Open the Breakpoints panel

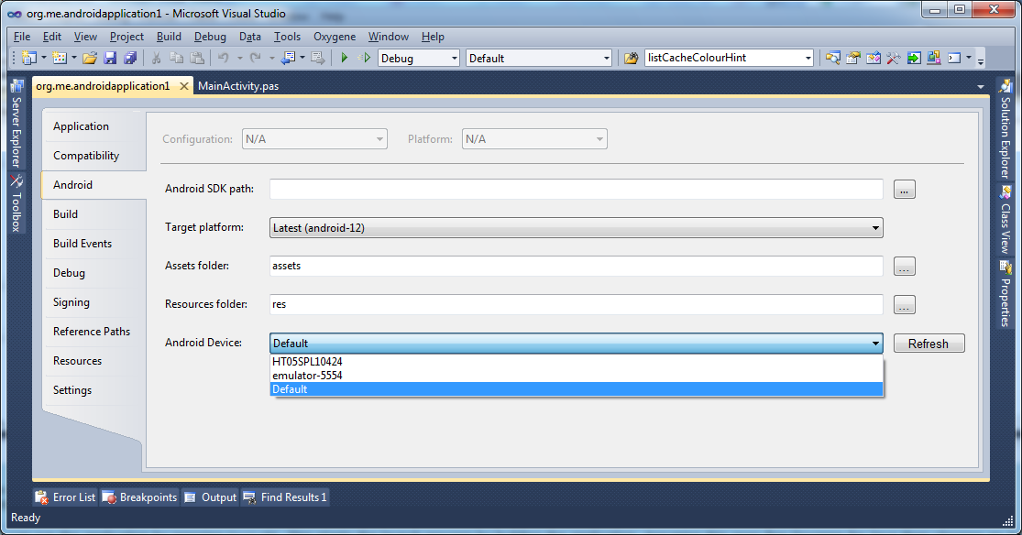(x=139, y=497)
